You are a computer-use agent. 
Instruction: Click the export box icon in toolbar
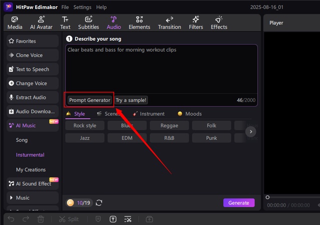(149, 219)
